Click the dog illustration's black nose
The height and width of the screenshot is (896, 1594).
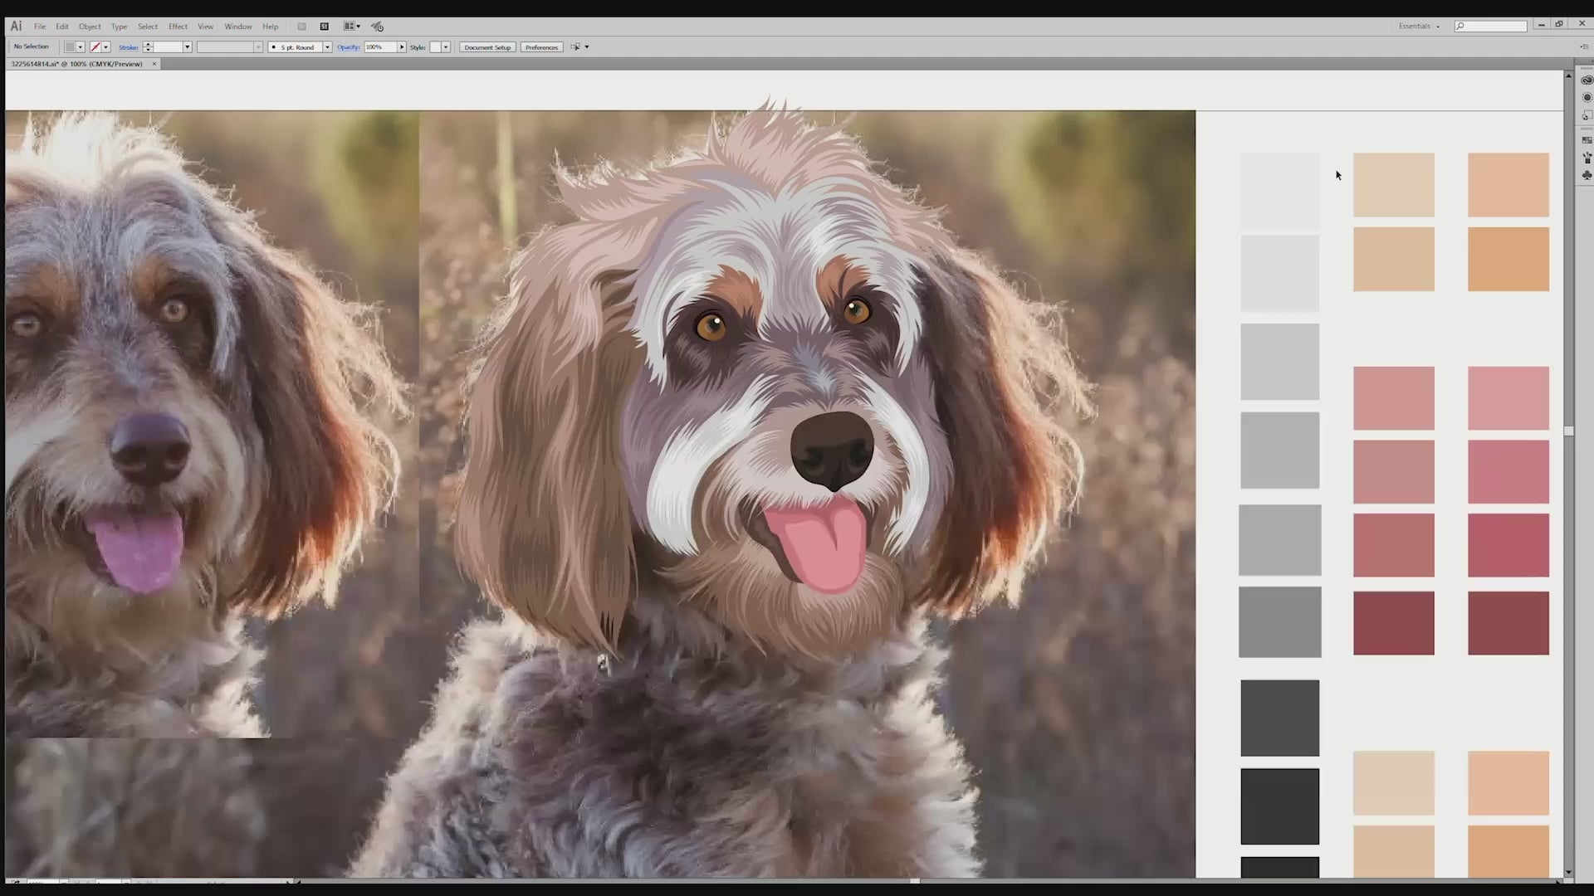click(832, 450)
